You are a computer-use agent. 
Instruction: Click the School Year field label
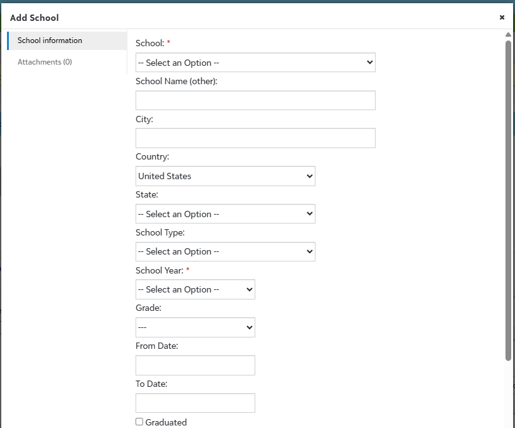pyautogui.click(x=160, y=270)
